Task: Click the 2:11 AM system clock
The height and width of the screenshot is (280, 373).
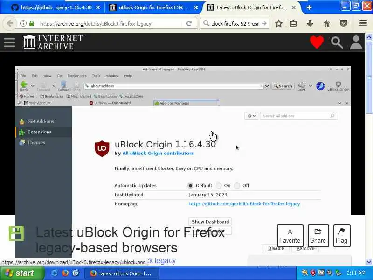Action: pos(356,273)
